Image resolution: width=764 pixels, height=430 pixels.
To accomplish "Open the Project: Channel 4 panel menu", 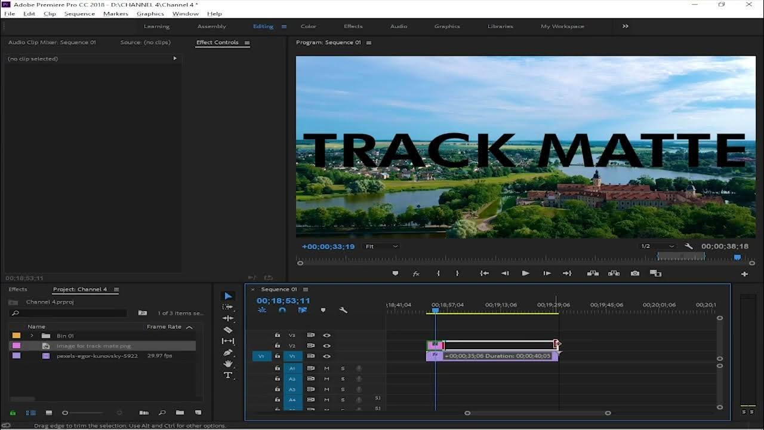I will click(116, 290).
